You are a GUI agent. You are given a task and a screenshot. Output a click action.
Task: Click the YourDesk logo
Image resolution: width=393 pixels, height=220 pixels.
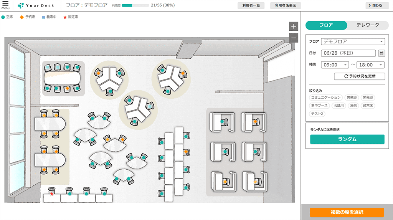[x=36, y=5]
